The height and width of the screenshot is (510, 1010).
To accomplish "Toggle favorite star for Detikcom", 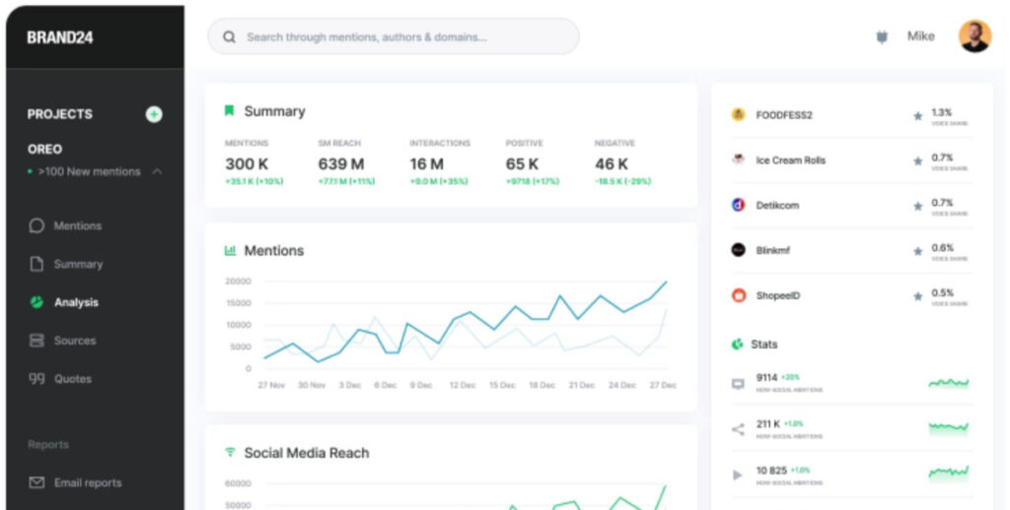I will pyautogui.click(x=918, y=207).
